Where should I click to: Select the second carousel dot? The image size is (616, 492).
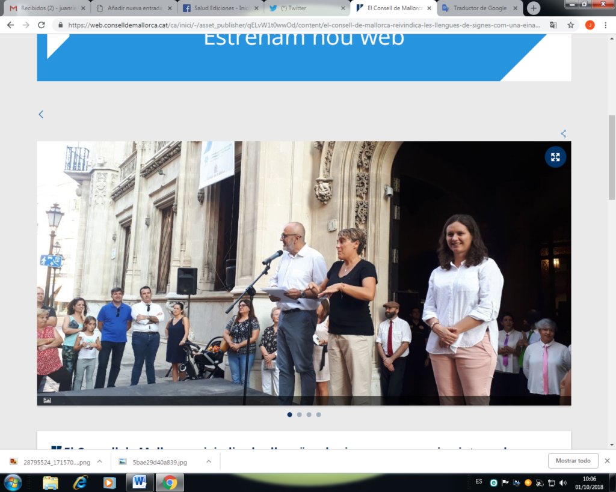tap(299, 415)
